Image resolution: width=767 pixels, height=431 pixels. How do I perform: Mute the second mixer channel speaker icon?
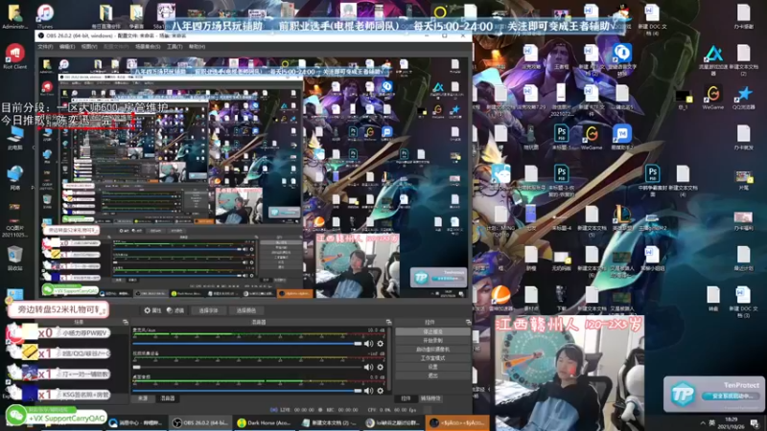(368, 367)
